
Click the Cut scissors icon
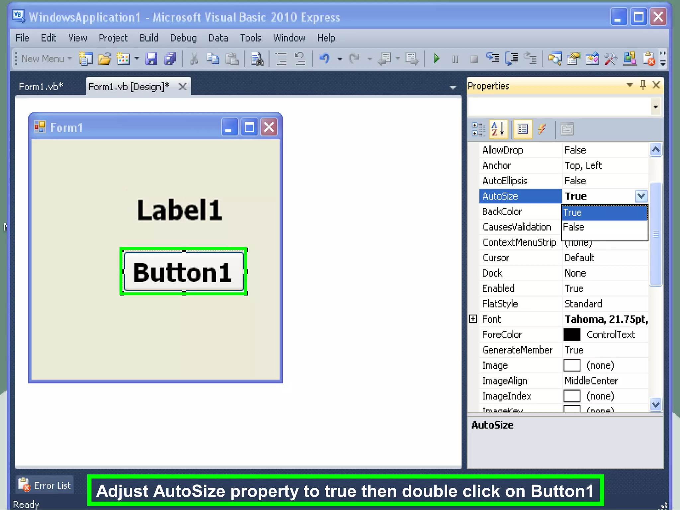coord(194,59)
